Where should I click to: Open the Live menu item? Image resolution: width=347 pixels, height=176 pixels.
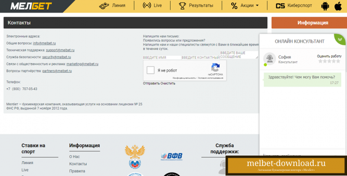click(157, 5)
